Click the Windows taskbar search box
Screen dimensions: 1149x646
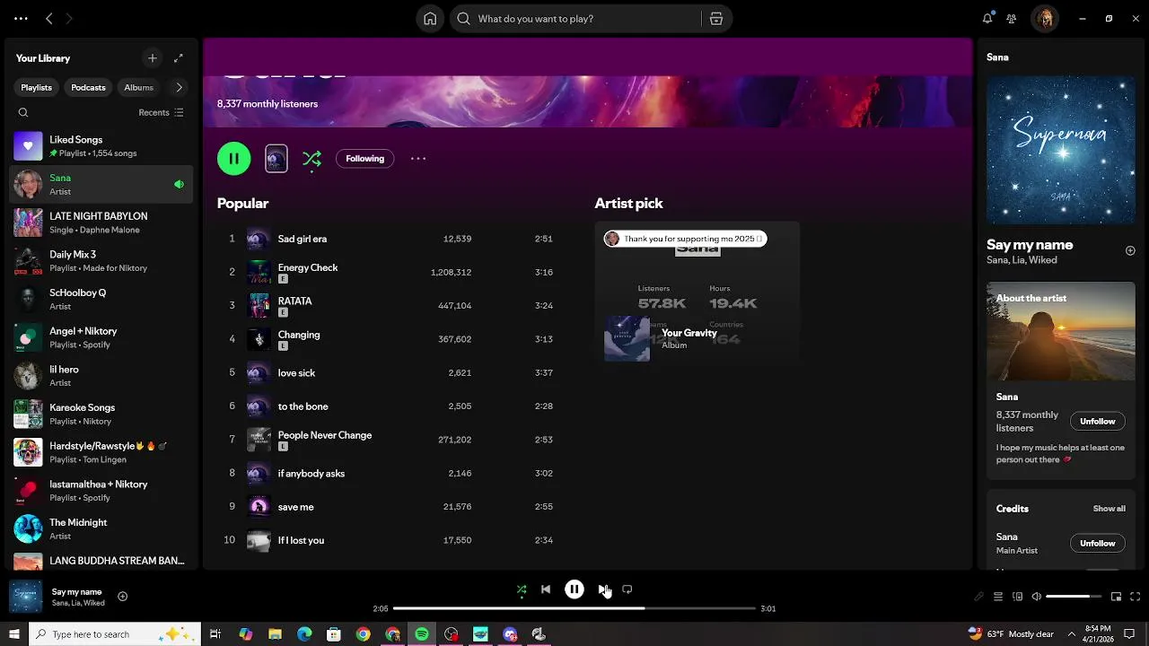115,634
